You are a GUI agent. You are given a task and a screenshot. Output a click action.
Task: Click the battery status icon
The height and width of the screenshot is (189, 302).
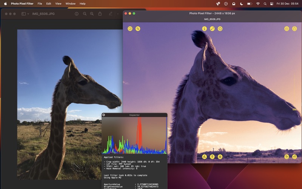click(250, 4)
